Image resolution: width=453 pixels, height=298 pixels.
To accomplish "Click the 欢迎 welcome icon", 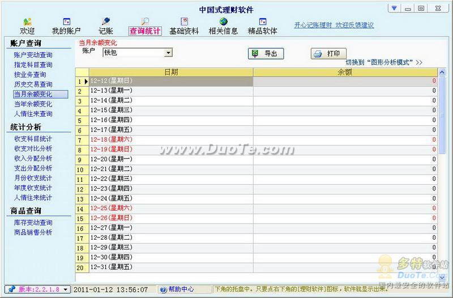I will [27, 22].
